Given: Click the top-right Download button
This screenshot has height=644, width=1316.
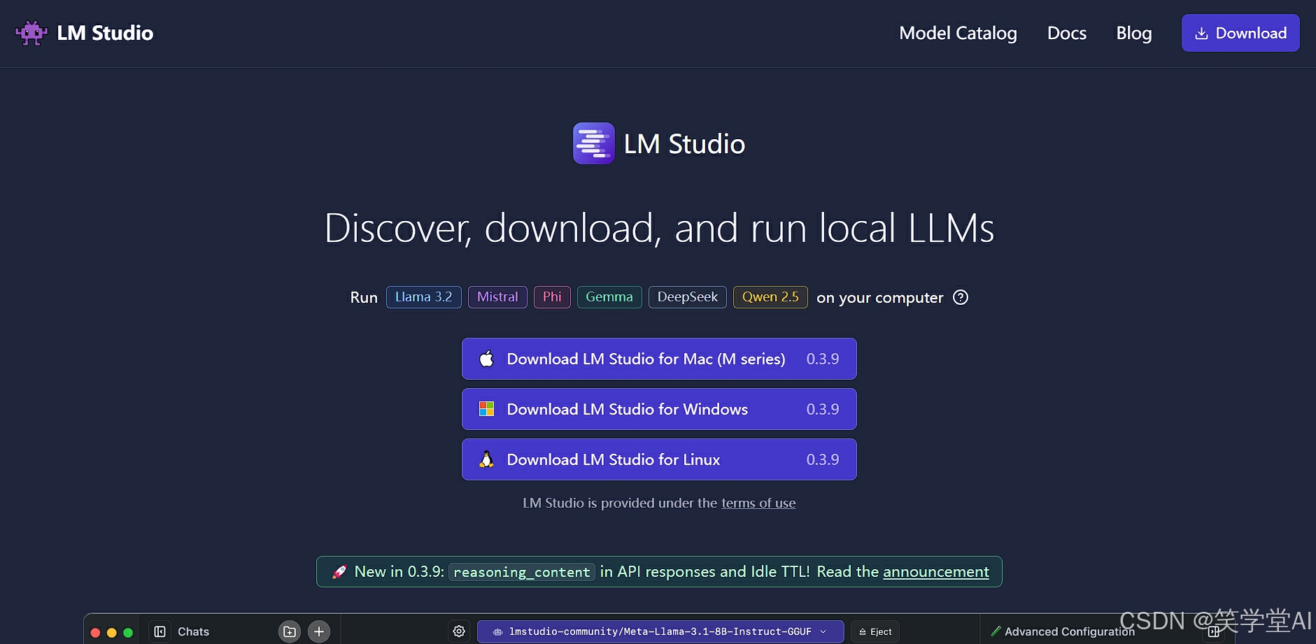Looking at the screenshot, I should point(1240,33).
